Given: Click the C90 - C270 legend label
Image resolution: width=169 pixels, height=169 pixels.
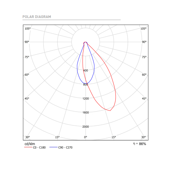Looking at the screenshot, I should click(65, 147).
